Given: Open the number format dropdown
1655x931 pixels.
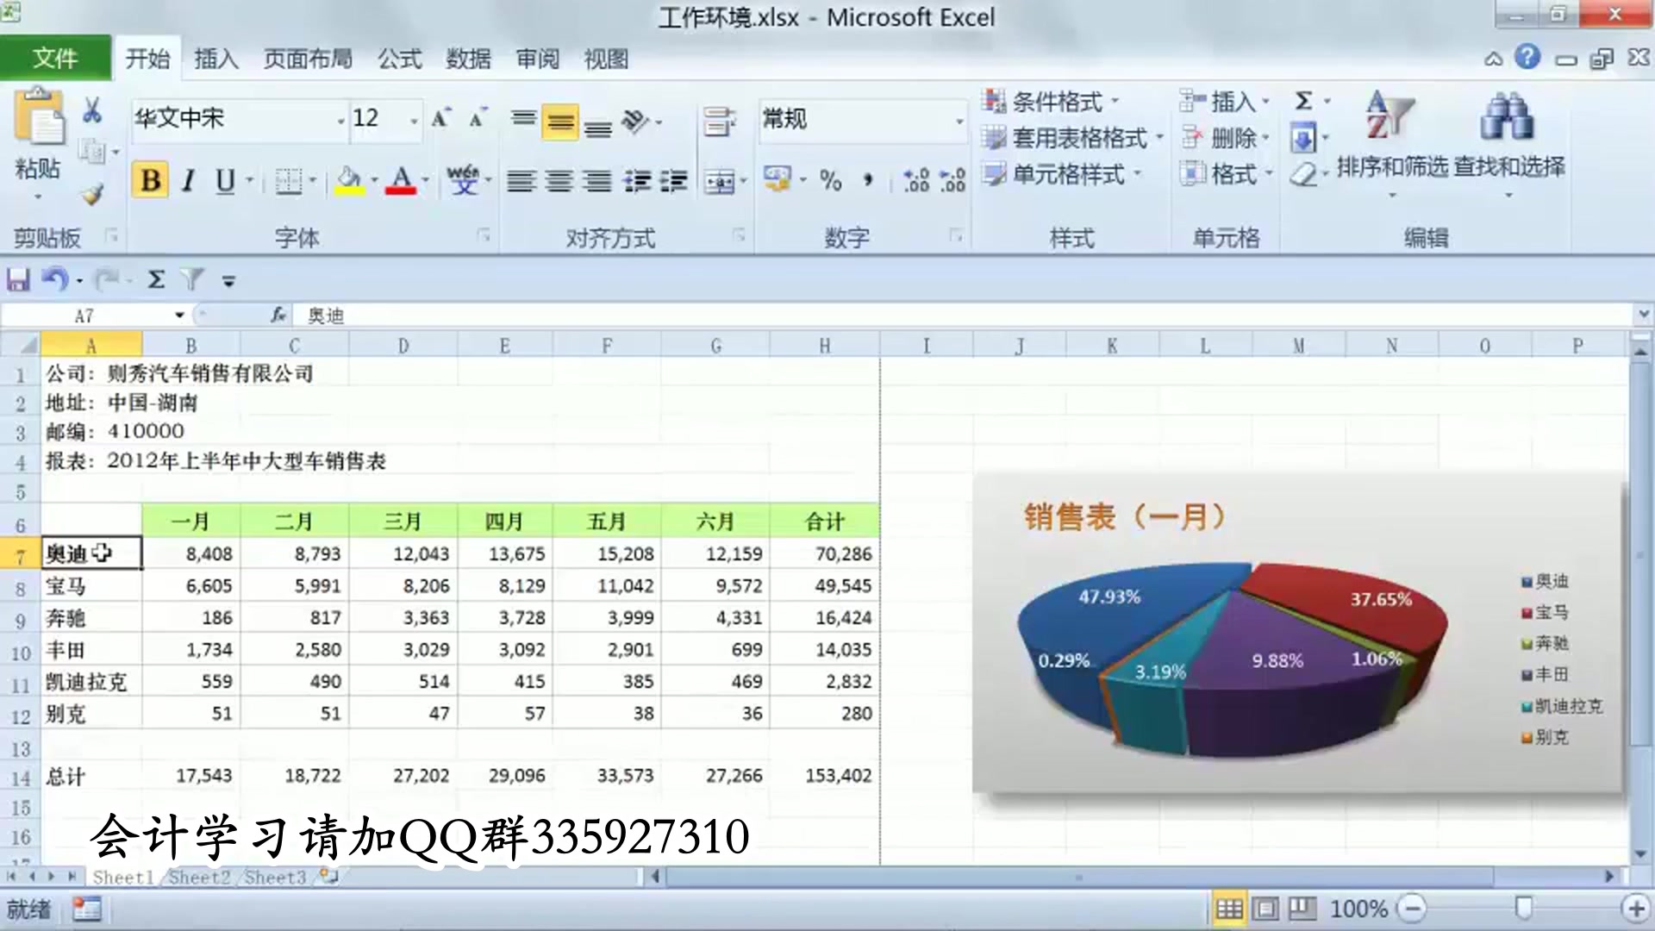Looking at the screenshot, I should pyautogui.click(x=959, y=120).
